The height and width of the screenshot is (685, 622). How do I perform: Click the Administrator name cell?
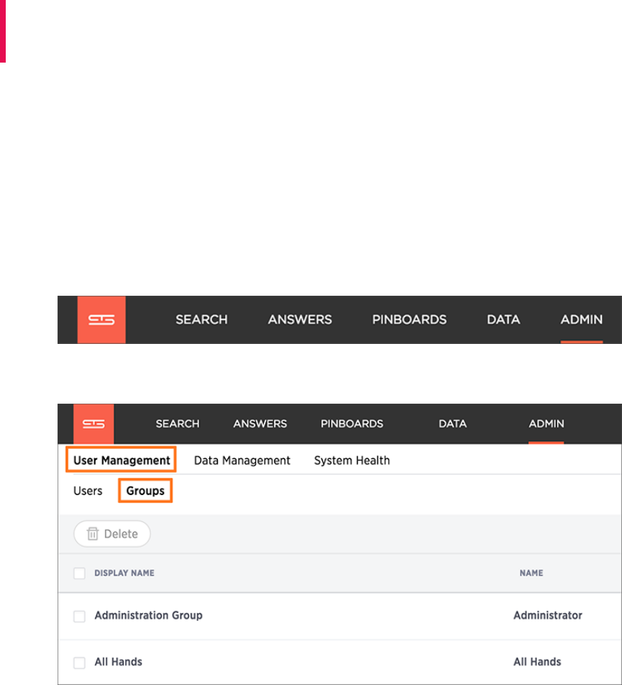[x=548, y=615]
